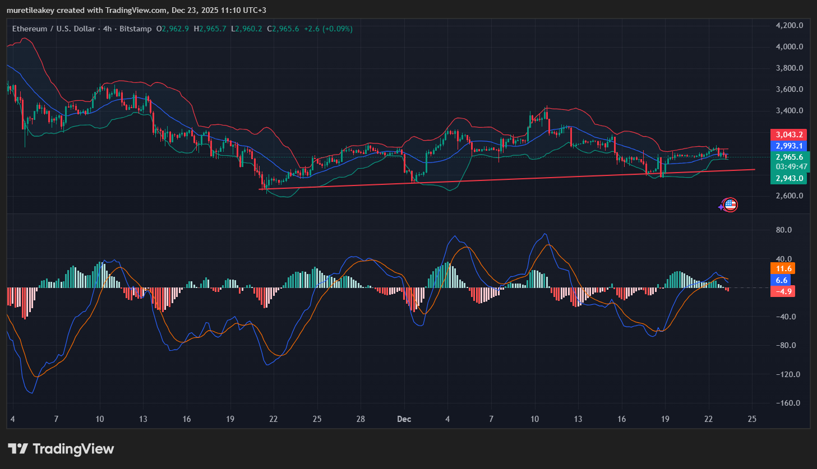Click the US flag economic event icon
The image size is (817, 469).
point(730,205)
